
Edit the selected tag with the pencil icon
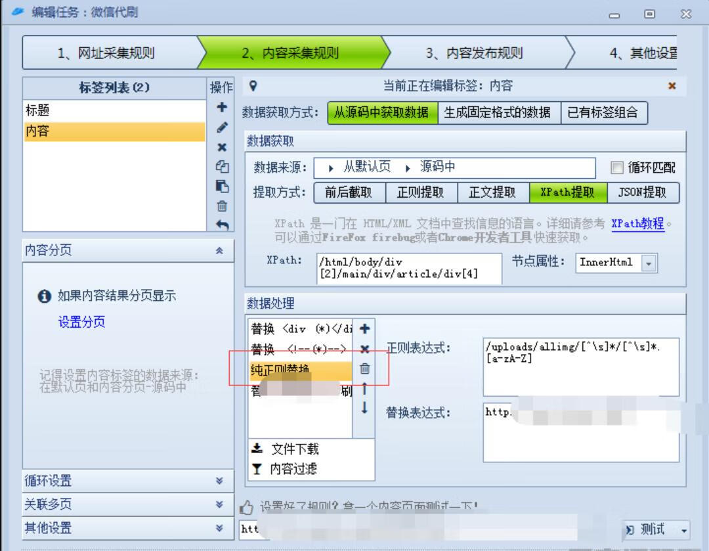coord(222,127)
